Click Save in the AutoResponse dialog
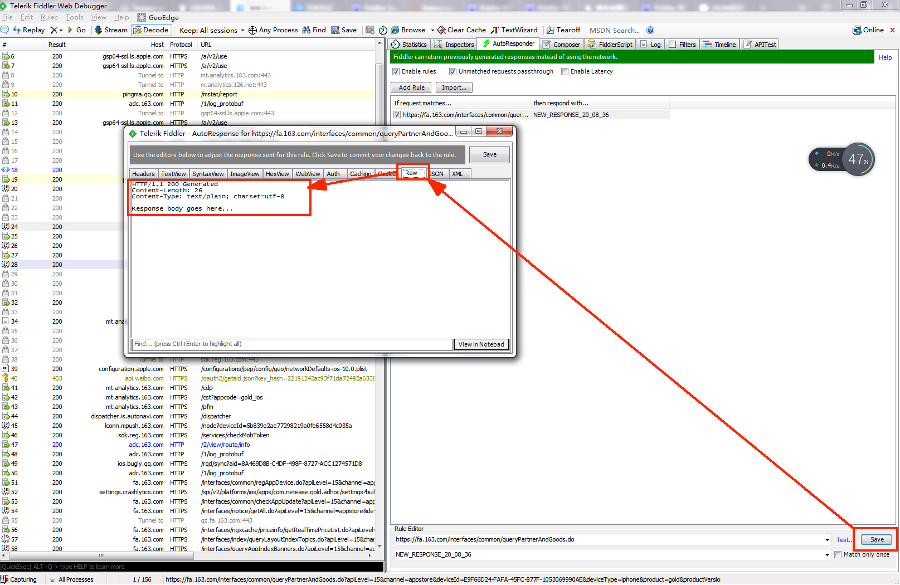 point(489,154)
